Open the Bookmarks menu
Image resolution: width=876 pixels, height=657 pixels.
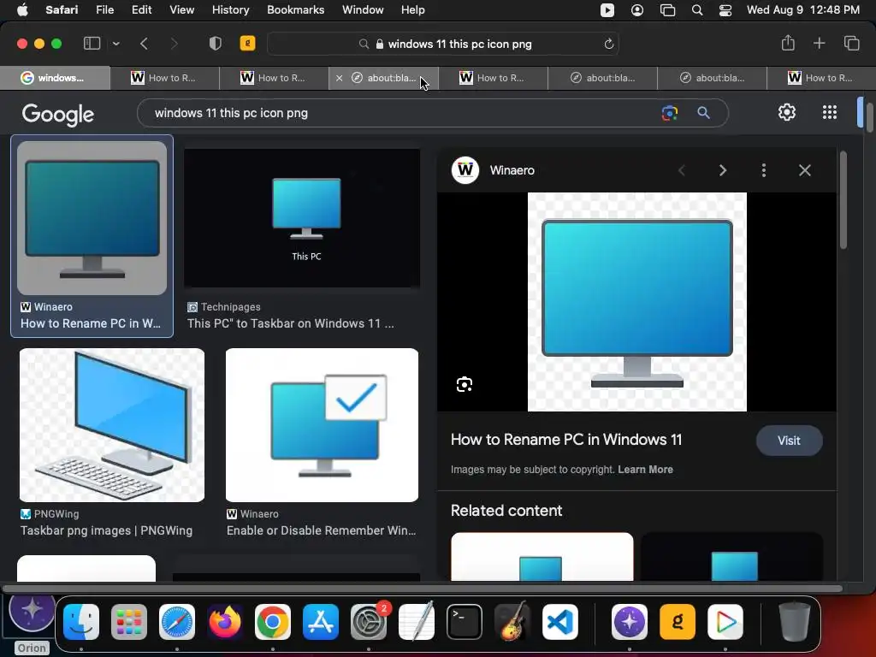point(295,10)
